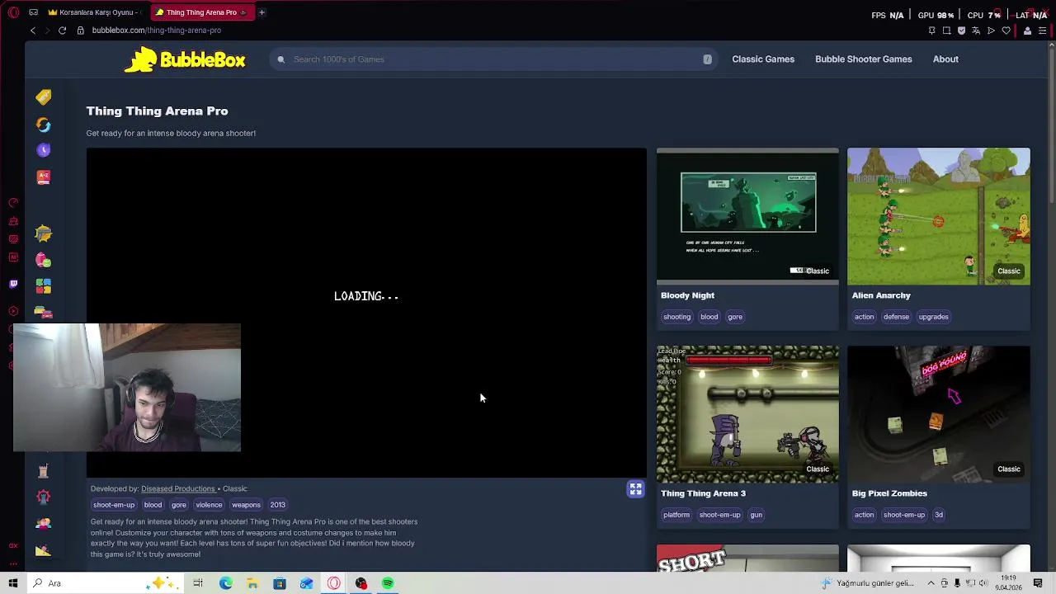Click action tag under Big Pixel Zombies
Image resolution: width=1056 pixels, height=594 pixels.
point(864,515)
